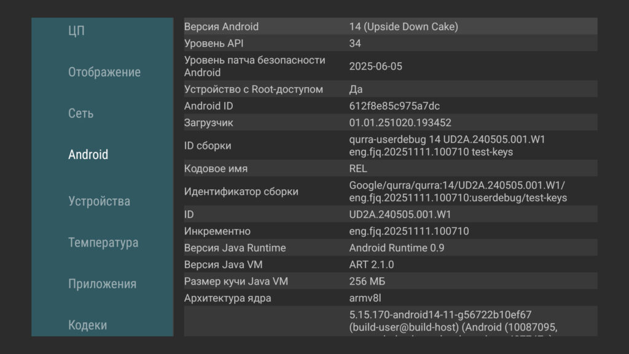Select Отображение in the left menu

[x=104, y=72]
